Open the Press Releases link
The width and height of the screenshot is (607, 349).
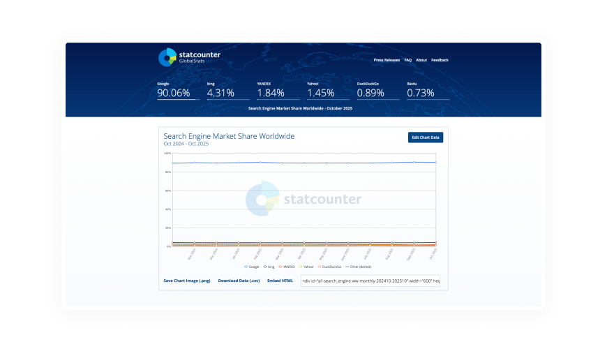(x=387, y=60)
